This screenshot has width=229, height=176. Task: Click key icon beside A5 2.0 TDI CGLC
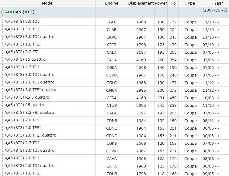point(6,22)
